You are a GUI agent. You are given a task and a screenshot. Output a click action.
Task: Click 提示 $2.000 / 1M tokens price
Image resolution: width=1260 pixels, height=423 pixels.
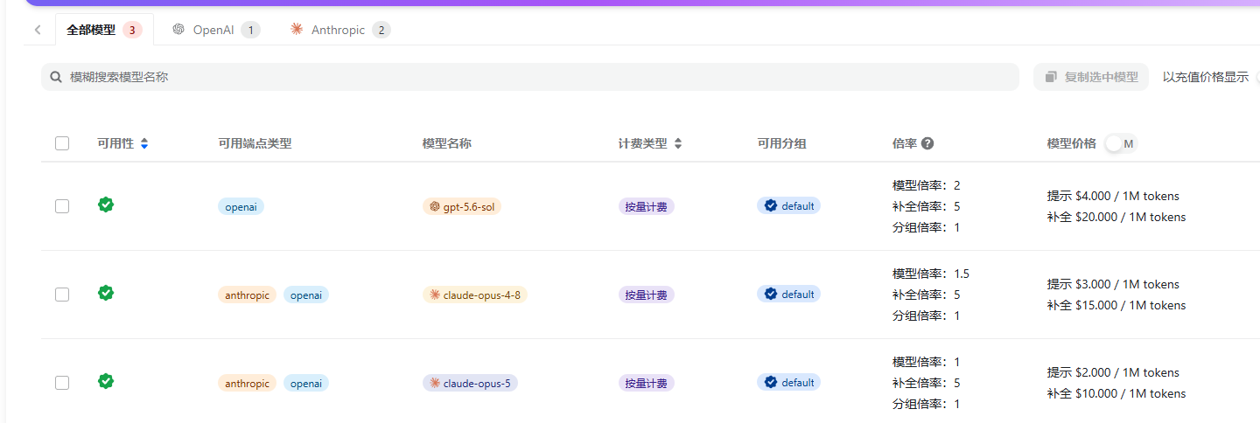click(1113, 372)
